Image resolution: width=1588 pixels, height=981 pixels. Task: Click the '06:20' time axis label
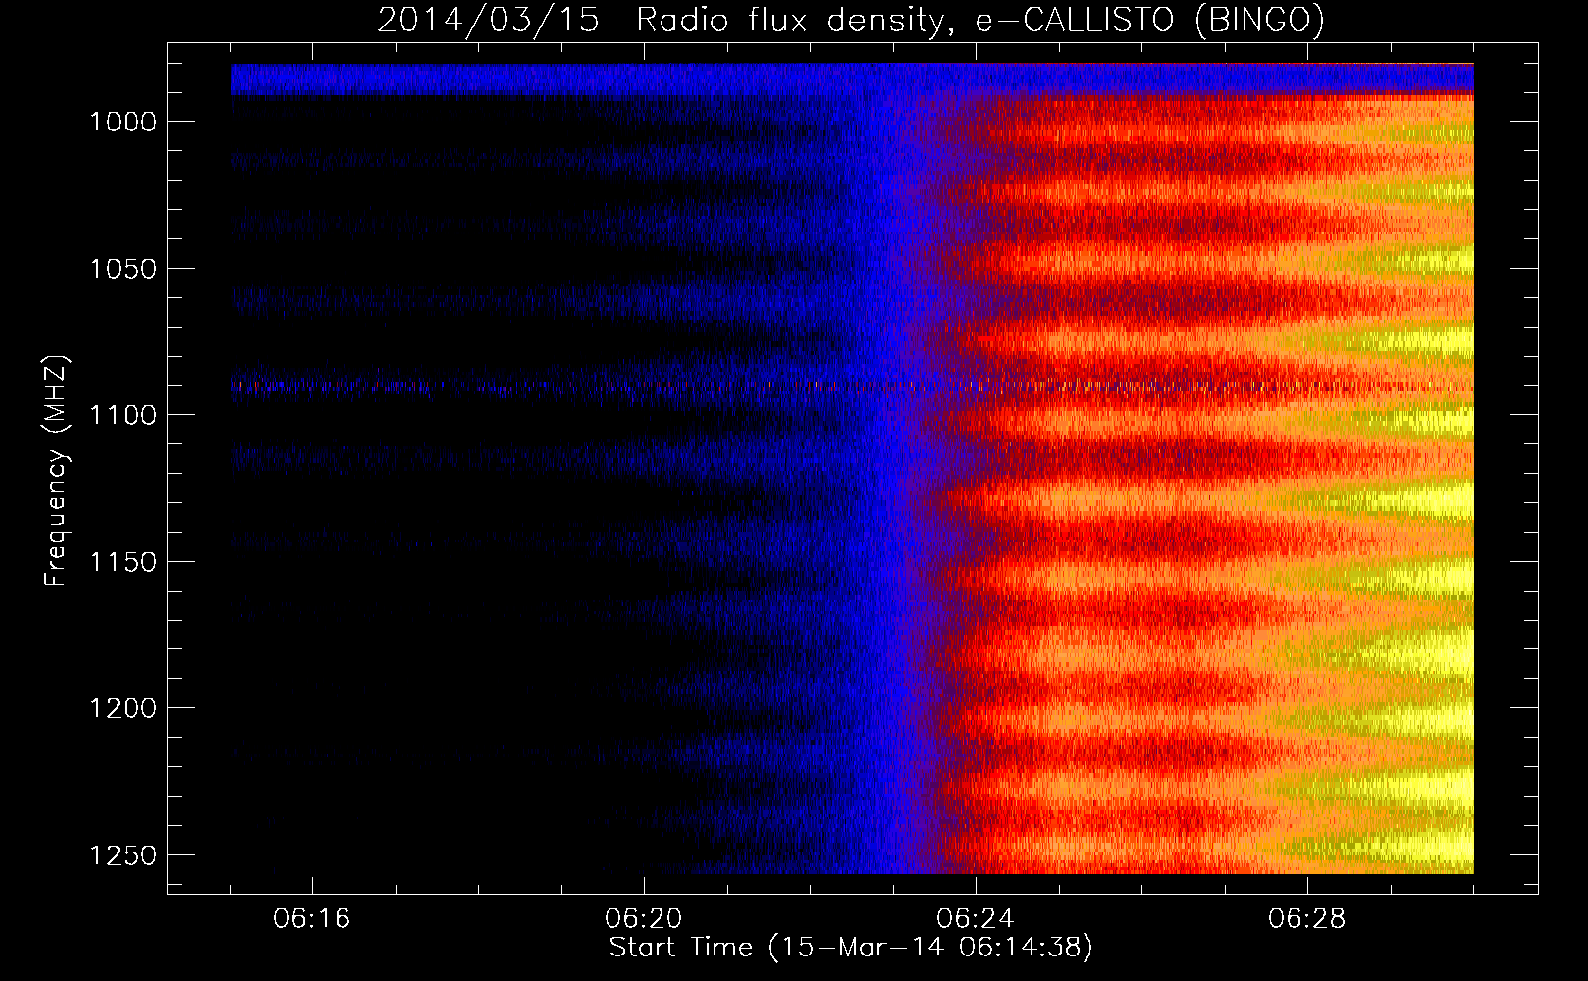644,918
